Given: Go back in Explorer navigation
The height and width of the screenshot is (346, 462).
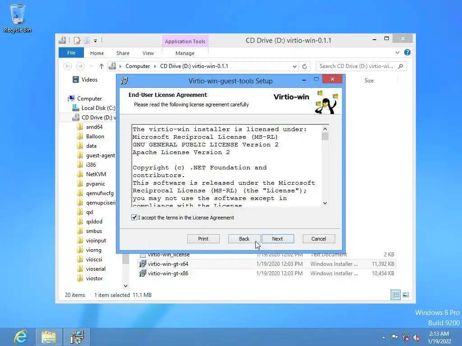Looking at the screenshot, I should [x=68, y=66].
